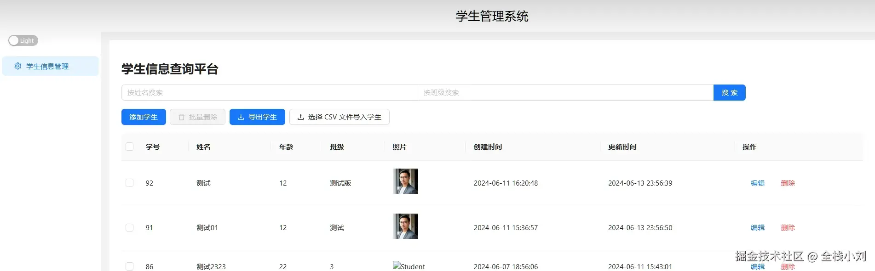Click 删除 for student 91
The image size is (875, 271).
788,227
